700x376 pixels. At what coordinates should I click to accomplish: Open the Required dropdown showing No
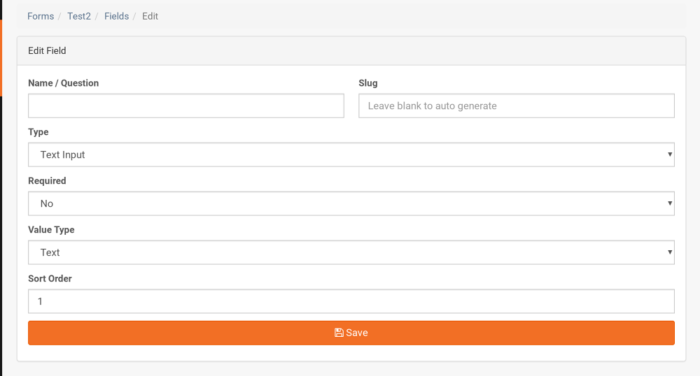coord(351,203)
